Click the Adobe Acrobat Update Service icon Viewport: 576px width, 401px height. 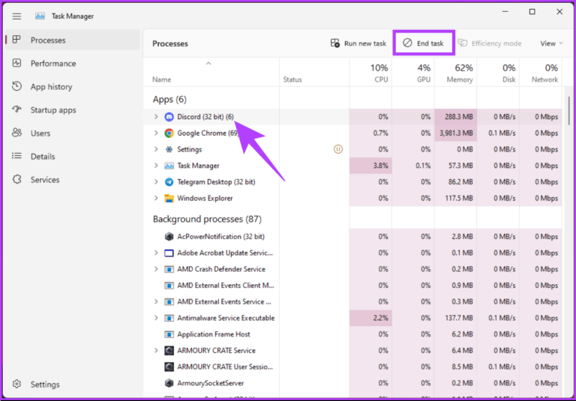169,253
